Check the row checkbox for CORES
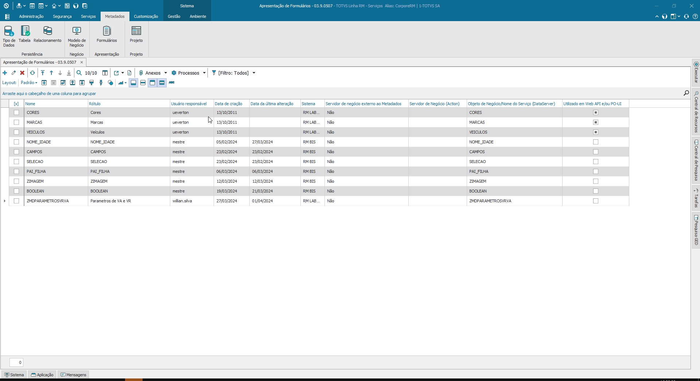This screenshot has height=381, width=700. pos(16,112)
